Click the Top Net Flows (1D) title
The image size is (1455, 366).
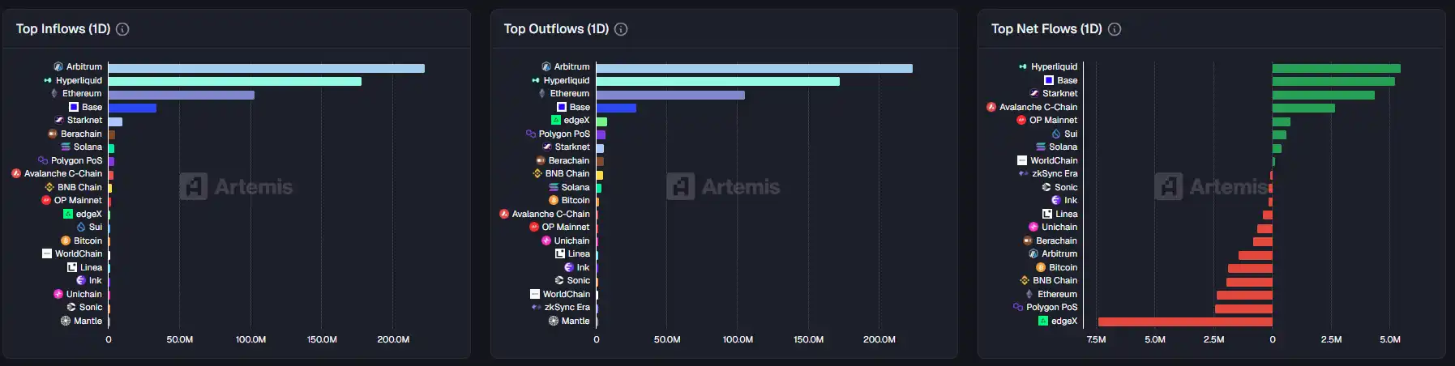pyautogui.click(x=1046, y=29)
